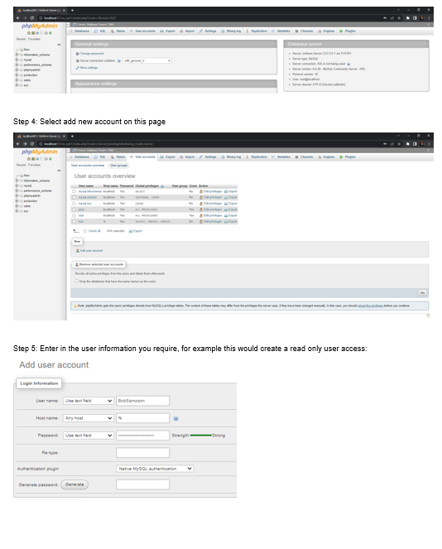Open the Server connection collation dropdown

tap(147, 60)
